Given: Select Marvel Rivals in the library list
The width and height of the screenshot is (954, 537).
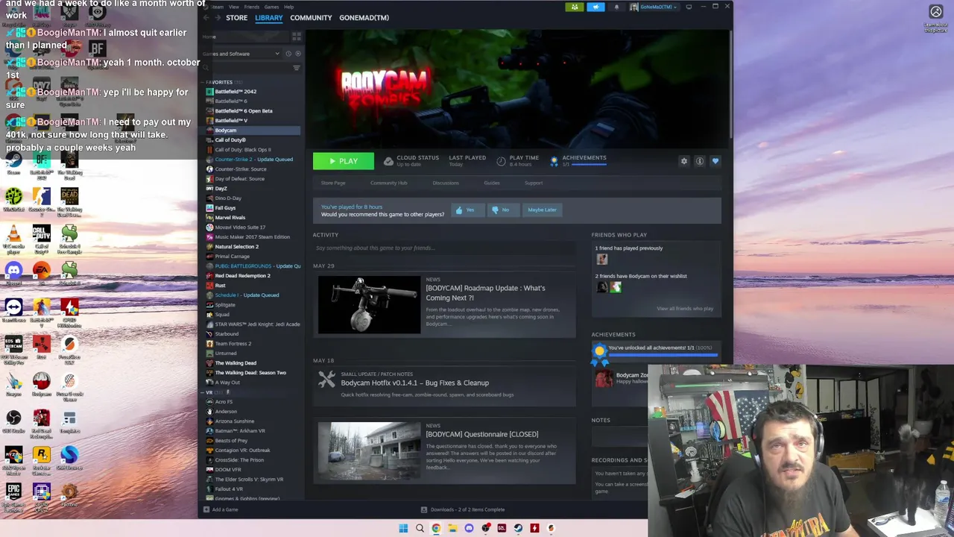Looking at the screenshot, I should coord(230,218).
